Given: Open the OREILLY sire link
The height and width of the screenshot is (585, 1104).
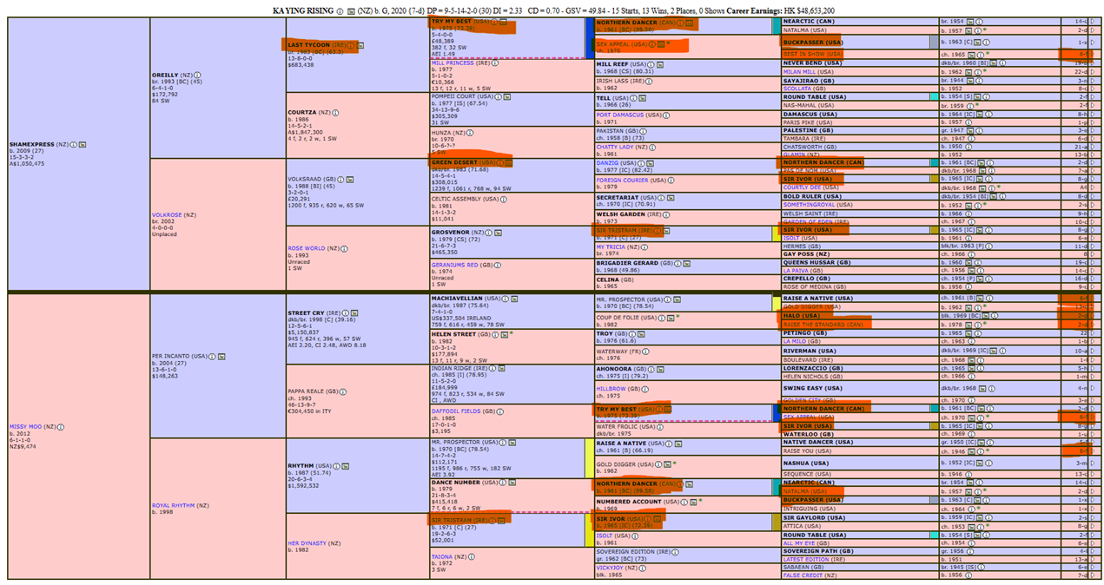Looking at the screenshot, I should 165,75.
